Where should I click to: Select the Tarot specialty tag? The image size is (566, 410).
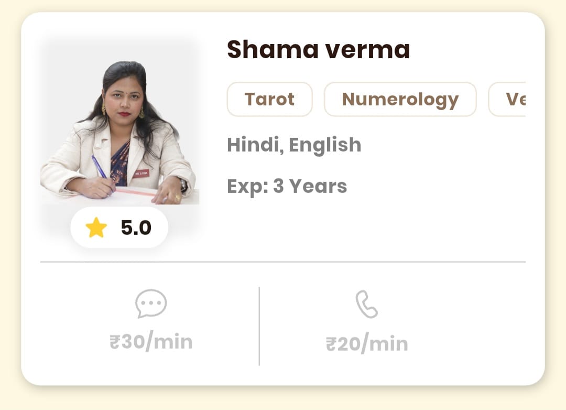(x=269, y=99)
